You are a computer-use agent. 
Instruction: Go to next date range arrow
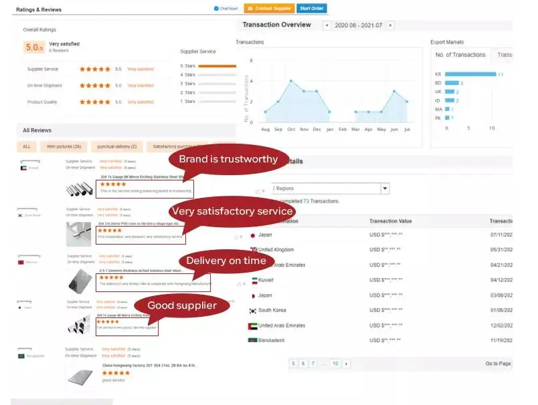click(x=390, y=25)
